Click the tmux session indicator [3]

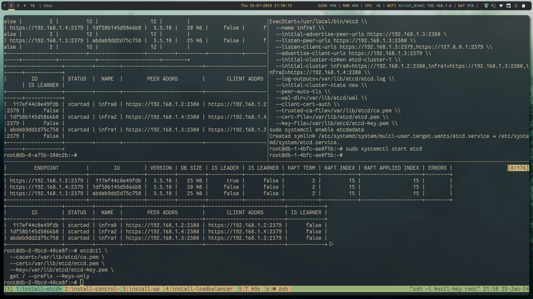8,289
